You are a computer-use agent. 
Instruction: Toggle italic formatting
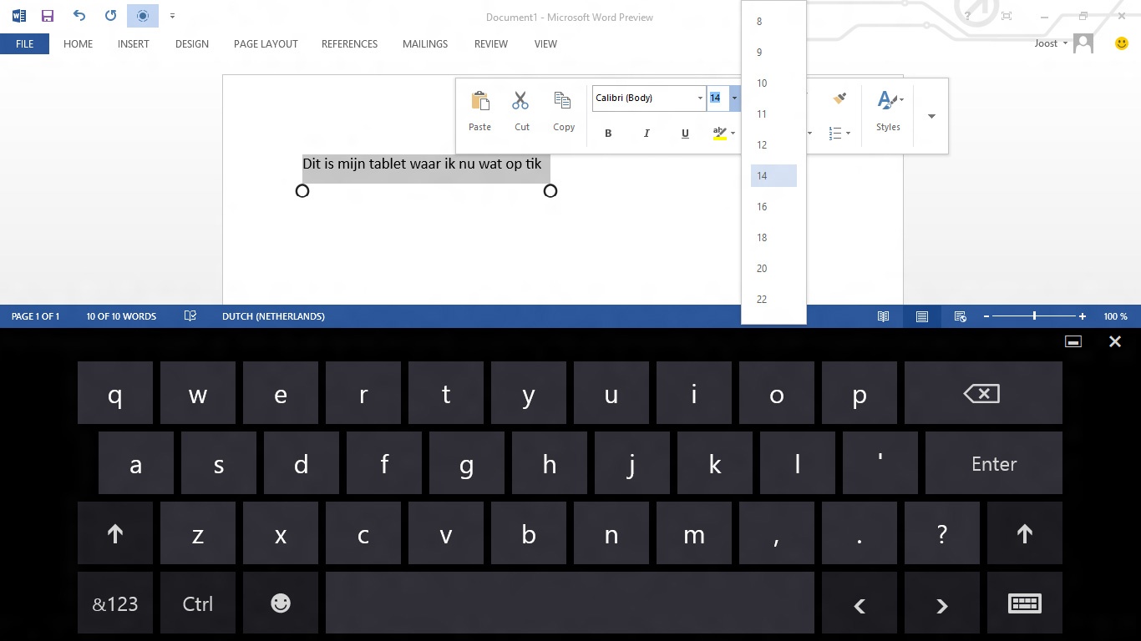coord(647,134)
